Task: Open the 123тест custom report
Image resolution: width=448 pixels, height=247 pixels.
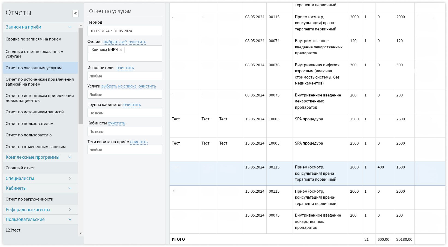Action: [x=14, y=230]
